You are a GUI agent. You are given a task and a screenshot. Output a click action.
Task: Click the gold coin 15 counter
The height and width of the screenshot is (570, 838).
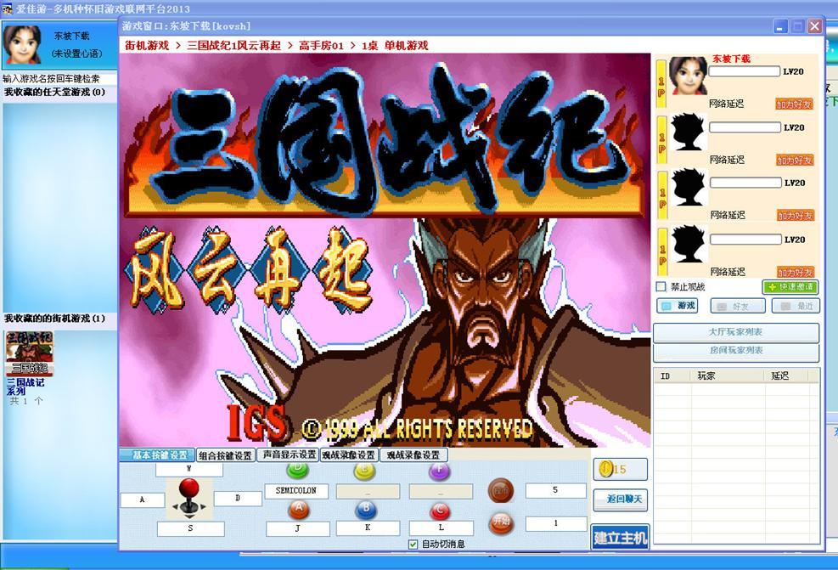620,470
